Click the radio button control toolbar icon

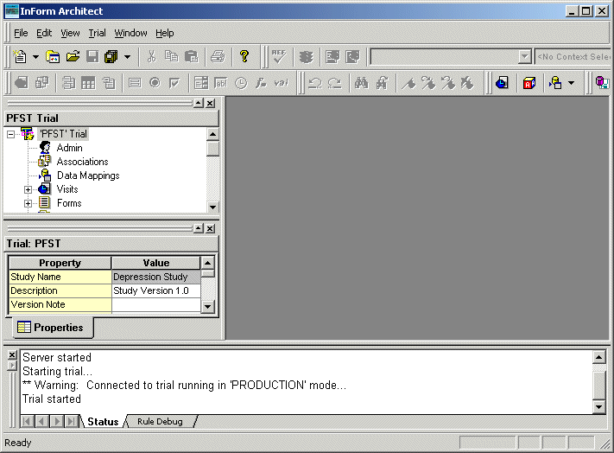[x=155, y=83]
